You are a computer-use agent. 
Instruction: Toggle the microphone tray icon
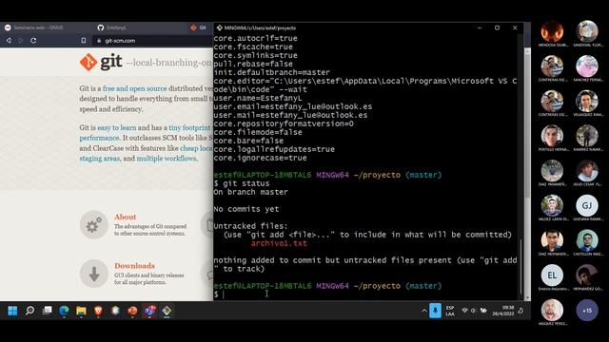point(435,311)
